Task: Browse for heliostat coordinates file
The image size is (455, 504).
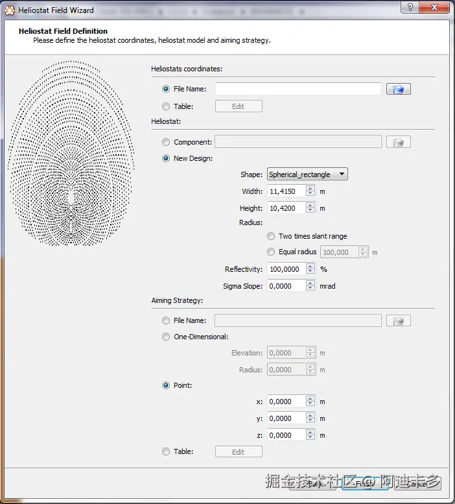Action: [x=398, y=89]
